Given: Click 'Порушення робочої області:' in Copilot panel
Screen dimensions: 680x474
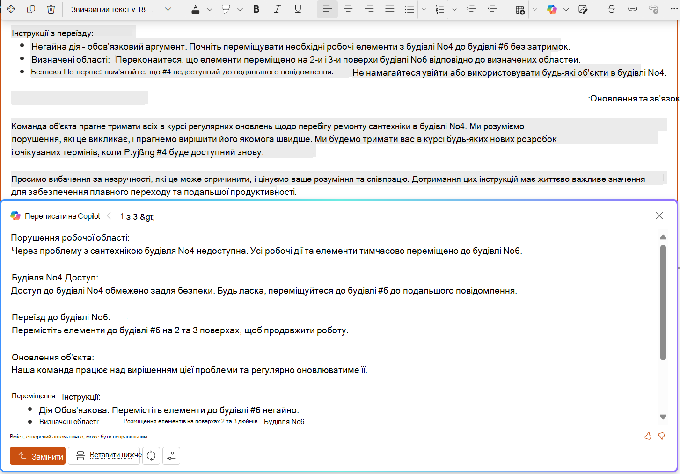Looking at the screenshot, I should [x=71, y=238].
